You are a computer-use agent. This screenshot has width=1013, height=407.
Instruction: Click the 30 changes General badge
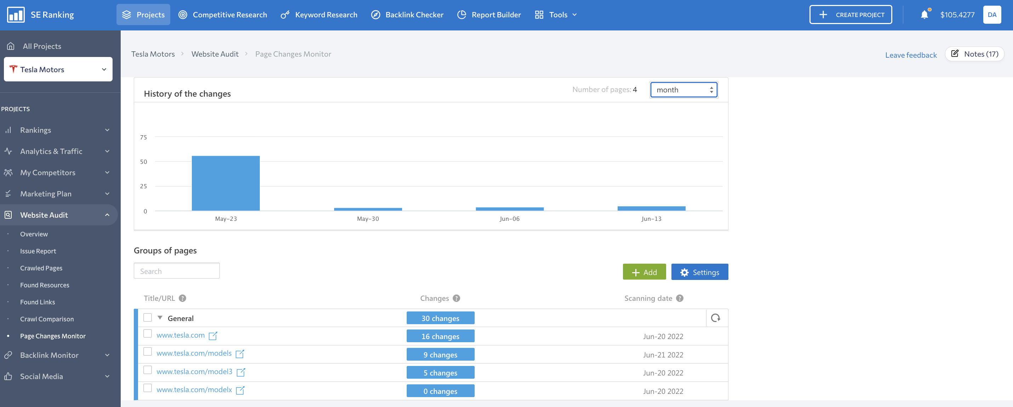pos(440,318)
